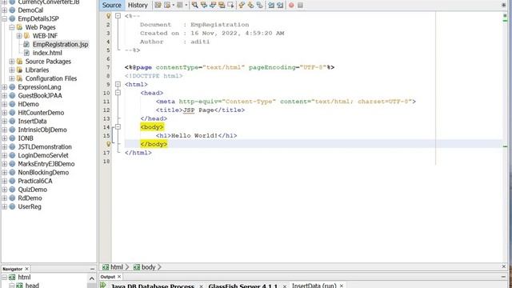Image resolution: width=512 pixels, height=288 pixels.
Task: Expand WEB-INF folder node
Action: click(x=19, y=35)
